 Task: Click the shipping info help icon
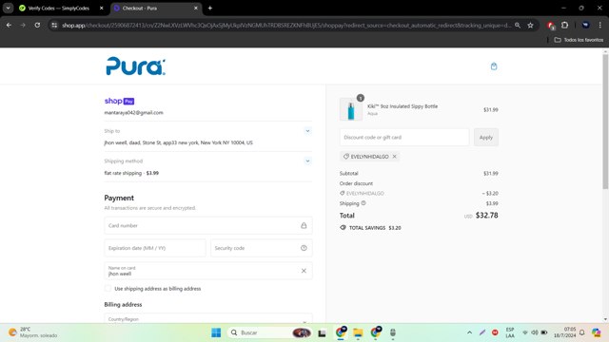[363, 203]
